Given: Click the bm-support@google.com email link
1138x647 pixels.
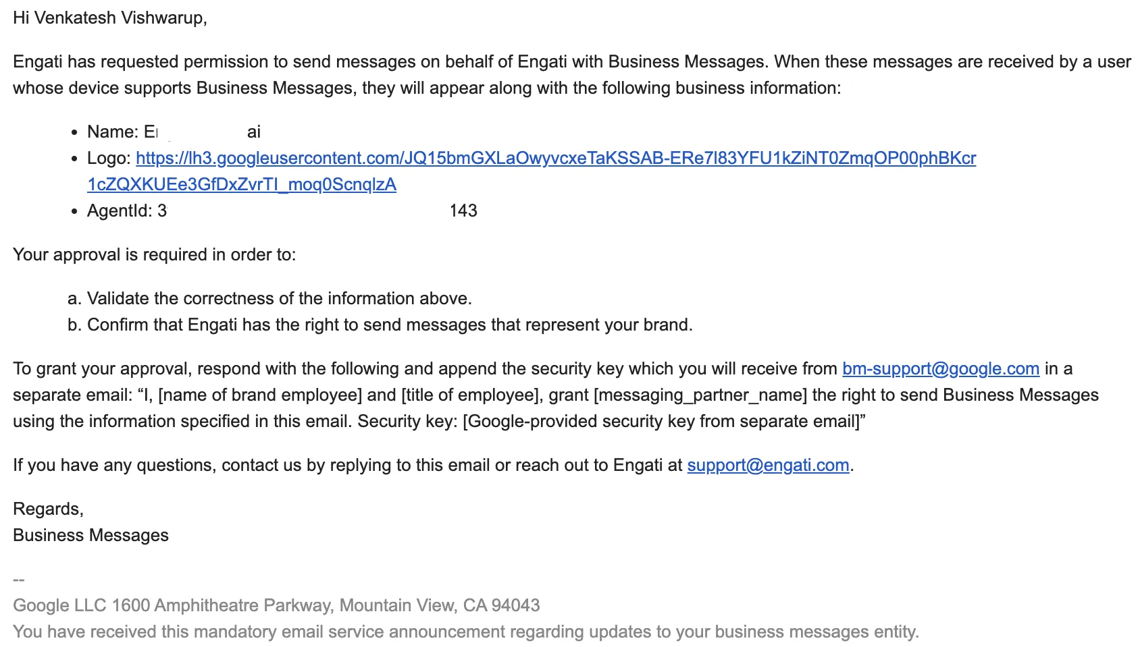Looking at the screenshot, I should point(941,368).
